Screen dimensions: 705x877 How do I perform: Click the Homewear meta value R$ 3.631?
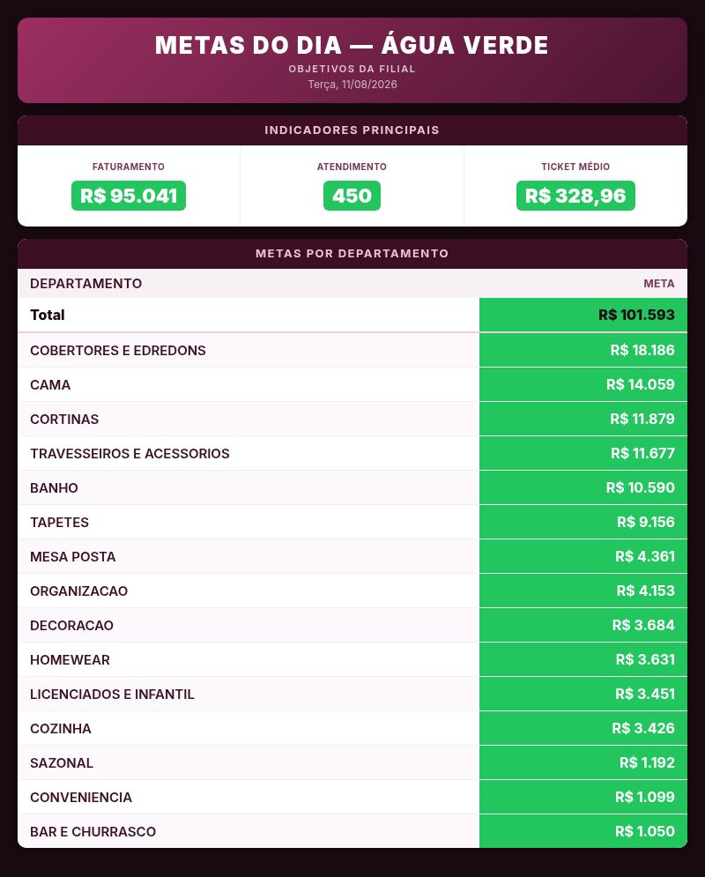pos(645,659)
